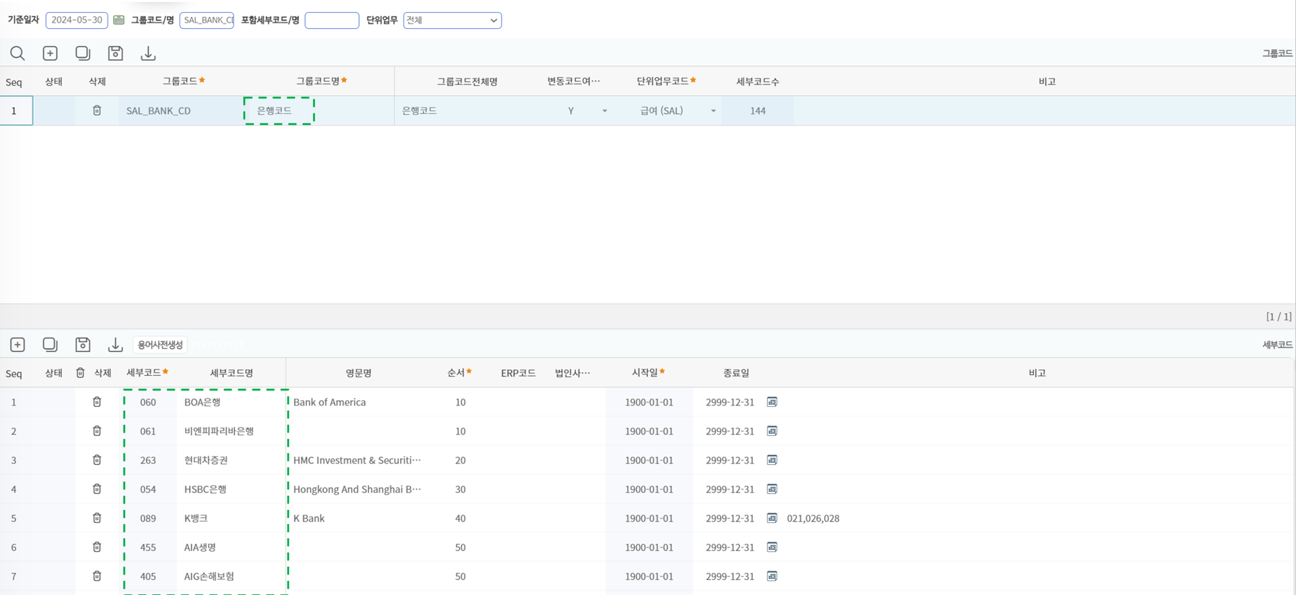Download the detail code grid

[115, 345]
